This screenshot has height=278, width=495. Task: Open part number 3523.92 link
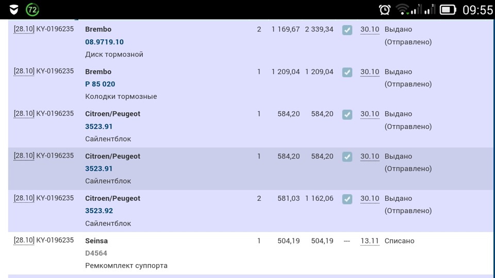point(99,211)
